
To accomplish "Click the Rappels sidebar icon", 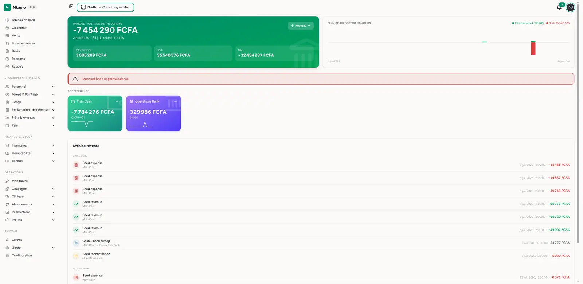I will [7, 67].
